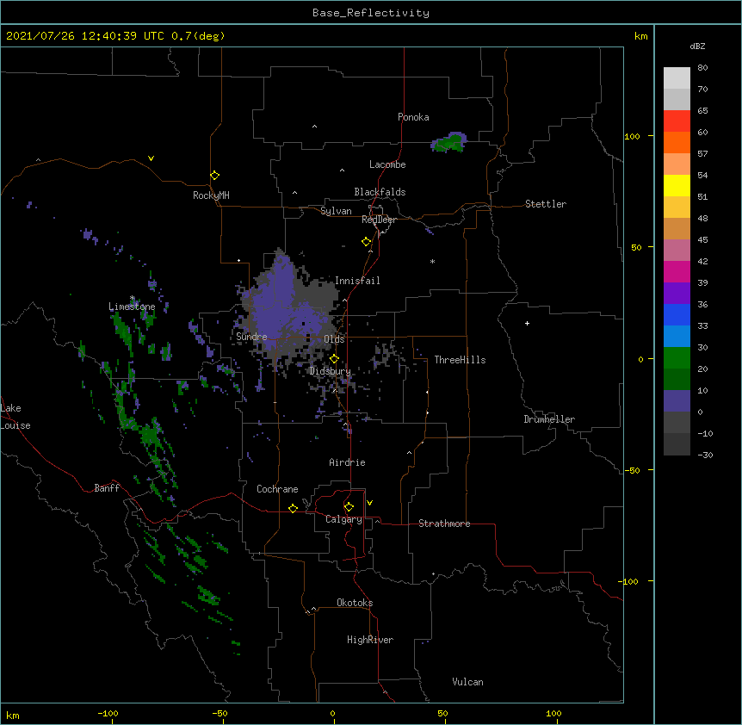Click the bright red 65-60 dBZ swatch

coord(677,121)
